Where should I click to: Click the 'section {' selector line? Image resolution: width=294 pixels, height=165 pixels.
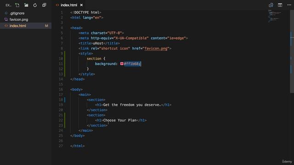coord(96,59)
